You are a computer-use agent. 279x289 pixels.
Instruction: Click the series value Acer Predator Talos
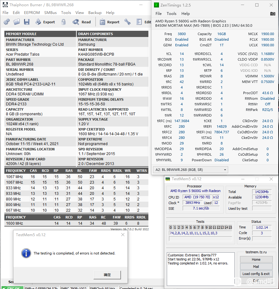22,54
